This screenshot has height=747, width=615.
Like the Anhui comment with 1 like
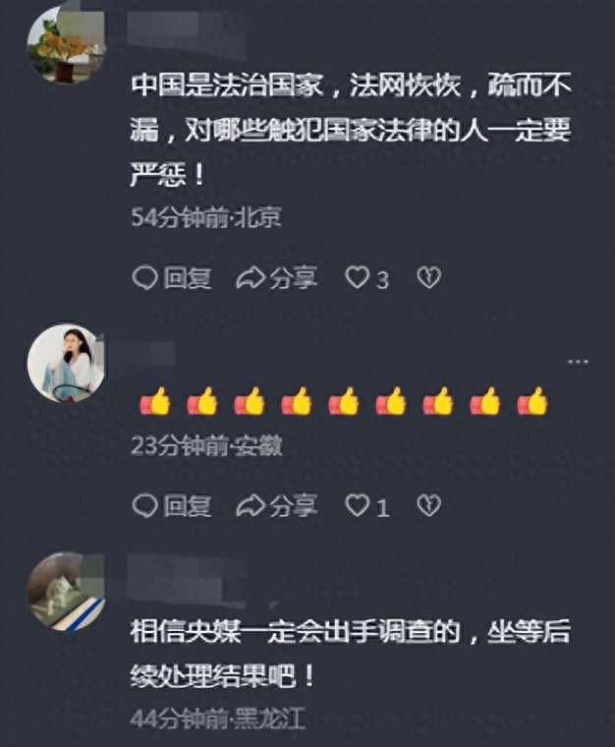pos(367,506)
